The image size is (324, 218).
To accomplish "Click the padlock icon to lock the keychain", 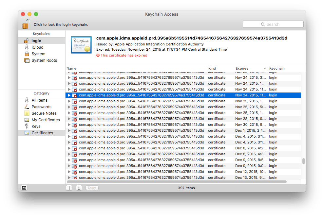I will (26, 24).
